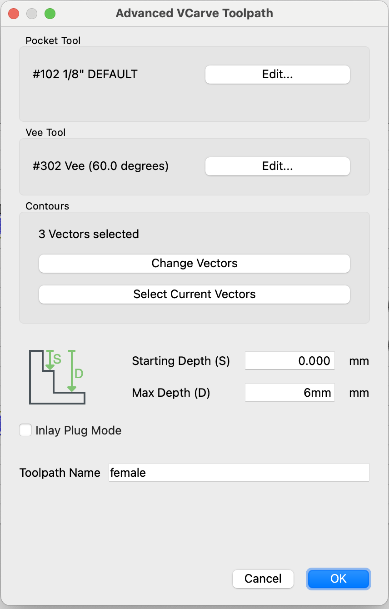Enable Inlay Plug Mode checkbox
Image resolution: width=389 pixels, height=609 pixels.
(25, 430)
